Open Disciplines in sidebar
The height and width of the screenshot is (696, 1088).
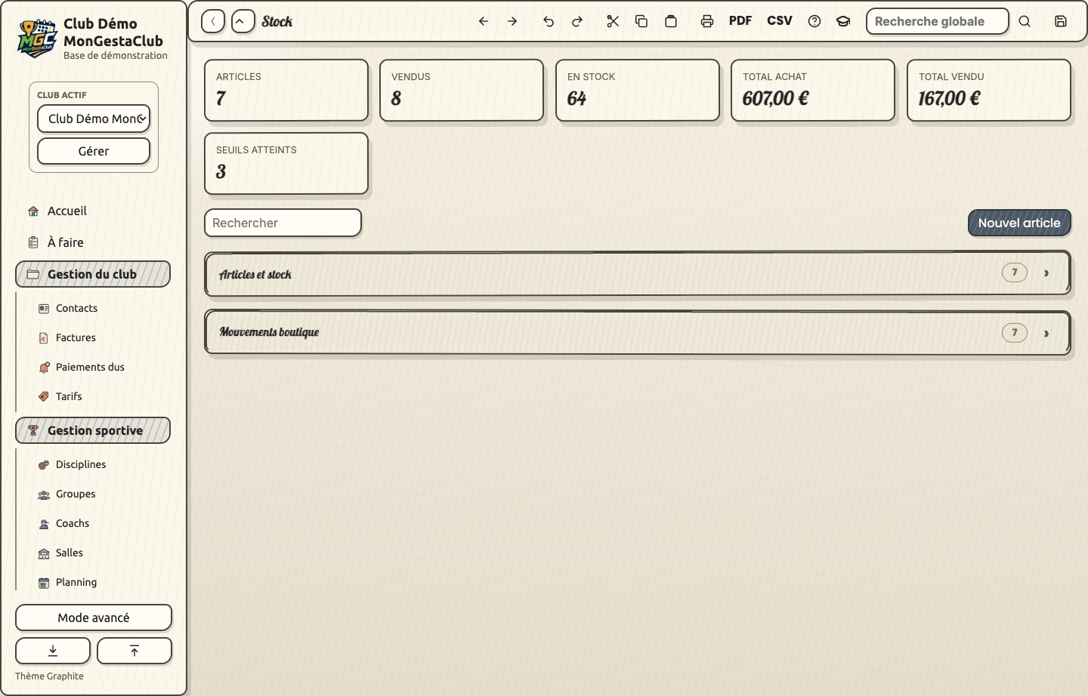pyautogui.click(x=73, y=464)
